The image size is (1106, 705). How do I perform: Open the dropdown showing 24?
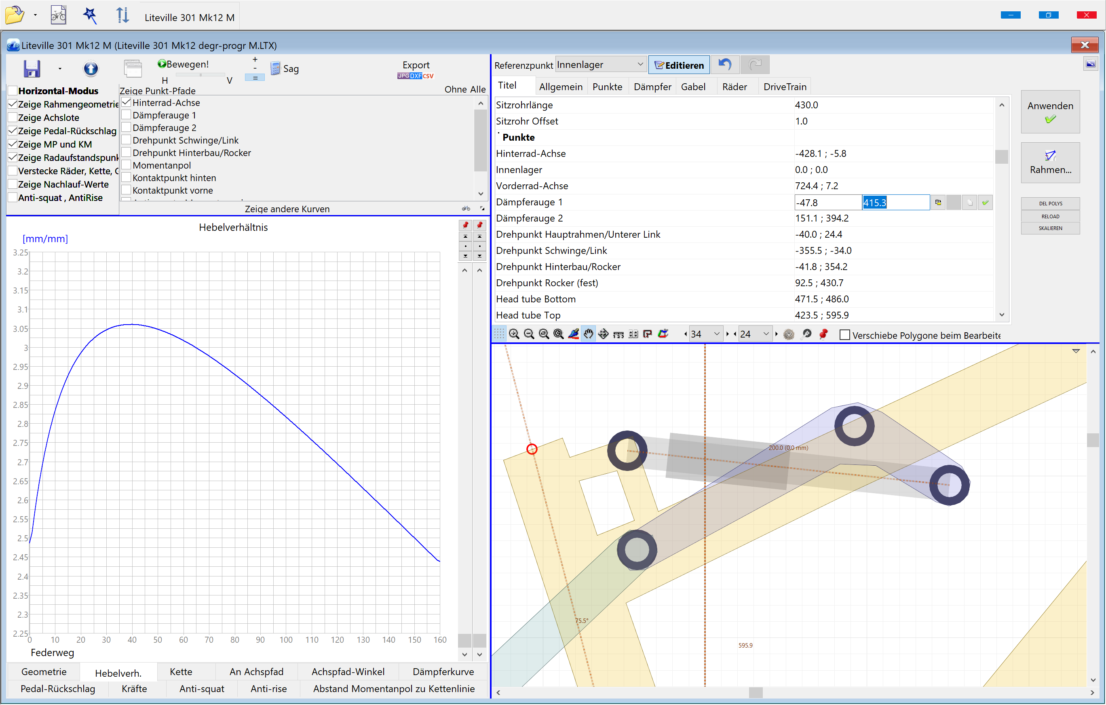[766, 334]
